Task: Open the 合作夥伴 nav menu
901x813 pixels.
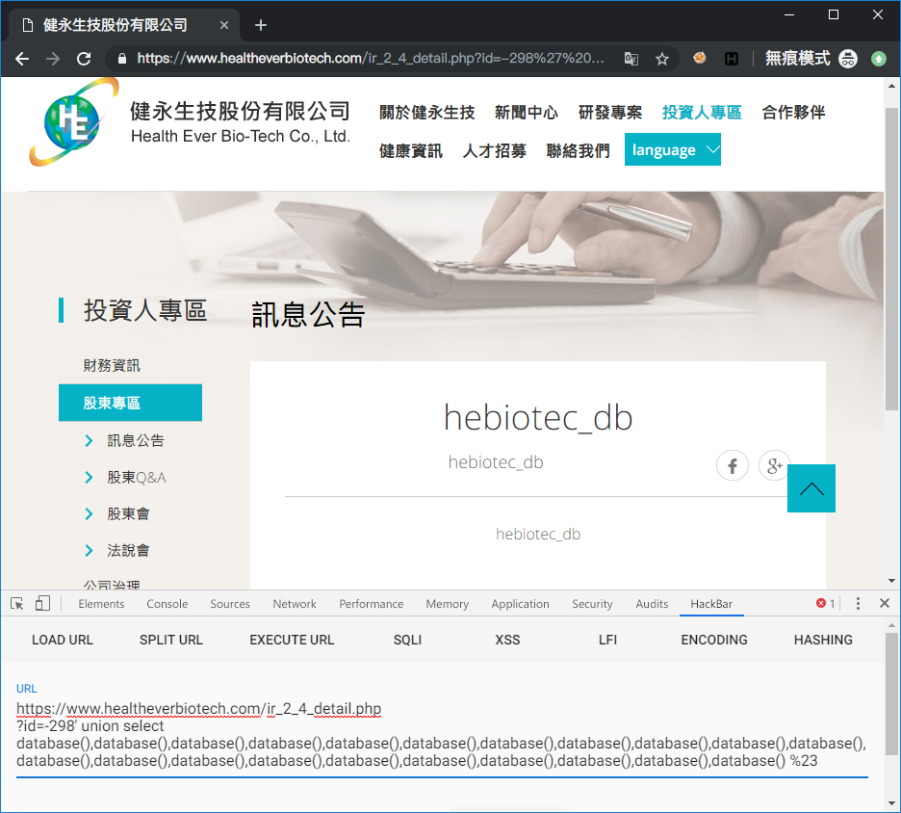Action: 793,113
